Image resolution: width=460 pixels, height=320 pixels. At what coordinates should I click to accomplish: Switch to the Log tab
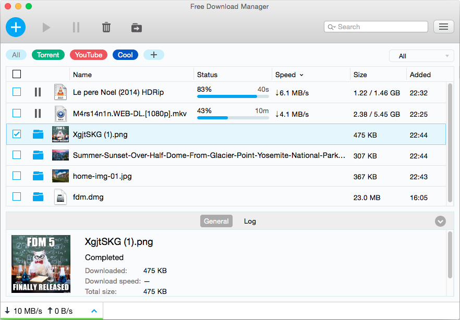[x=250, y=221]
